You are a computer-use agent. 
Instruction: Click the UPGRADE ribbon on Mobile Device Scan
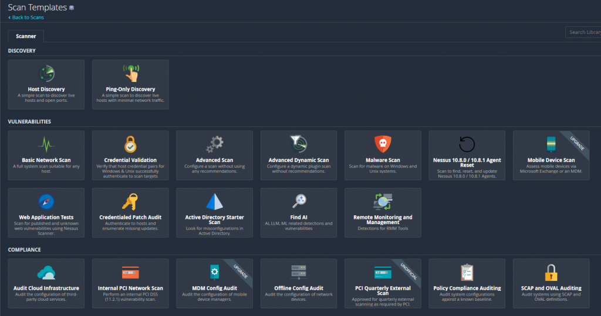click(x=577, y=143)
